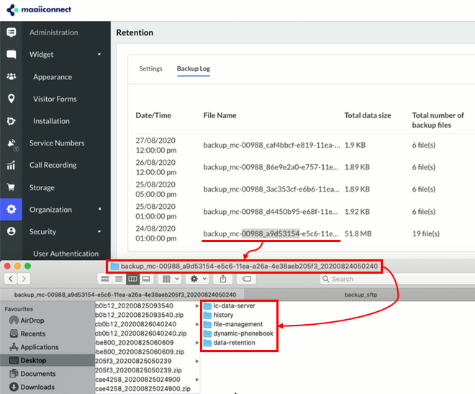475x394 pixels.
Task: Open the lc-data-server folder
Action: 230,305
